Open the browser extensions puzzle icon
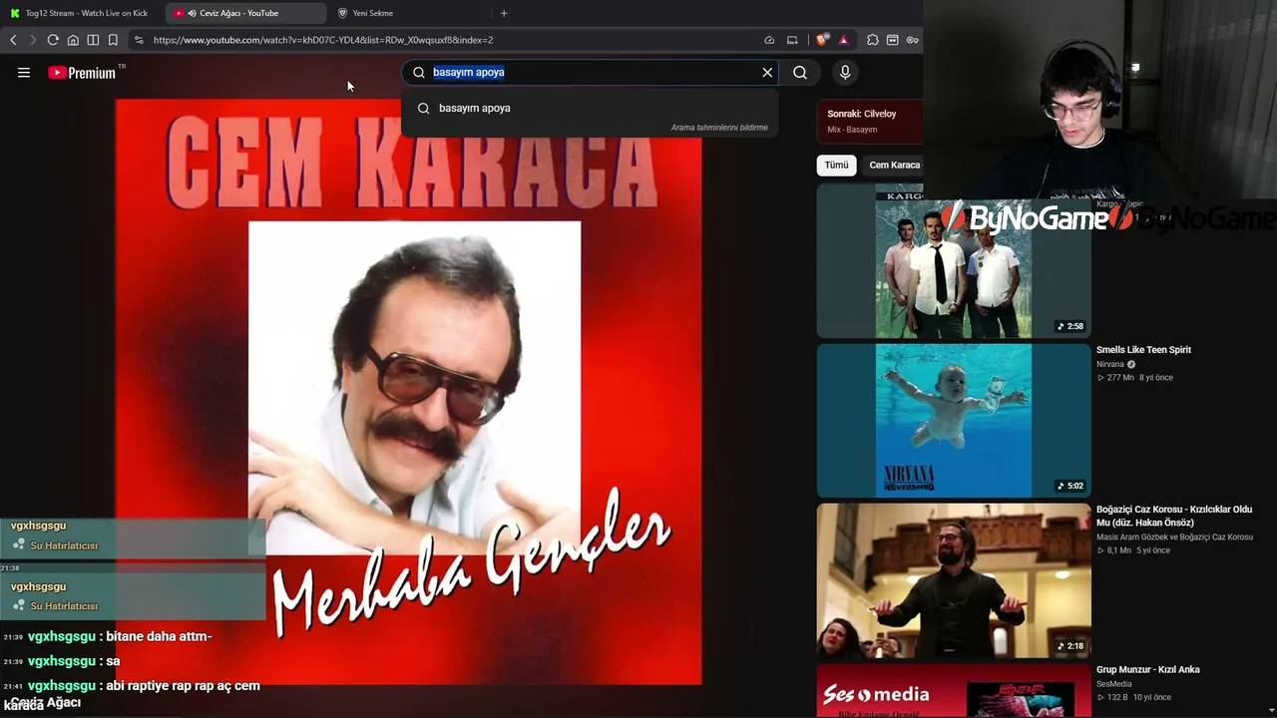Image resolution: width=1277 pixels, height=718 pixels. click(x=873, y=40)
